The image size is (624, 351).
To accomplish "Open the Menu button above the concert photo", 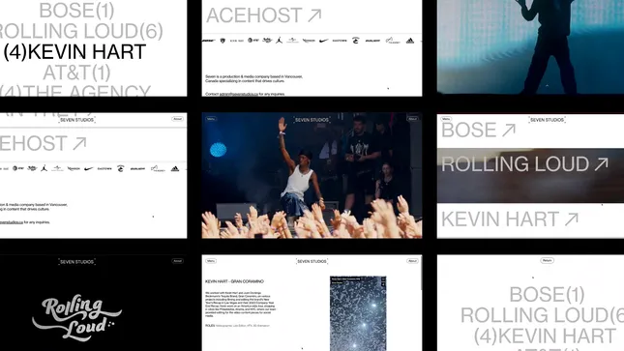I will pyautogui.click(x=211, y=119).
